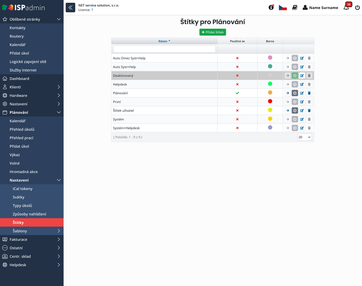Click the Přidat štítek button
Image resolution: width=362 pixels, height=286 pixels.
[x=213, y=32]
